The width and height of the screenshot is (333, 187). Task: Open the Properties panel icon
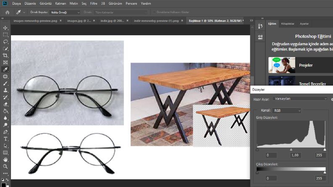point(260,37)
